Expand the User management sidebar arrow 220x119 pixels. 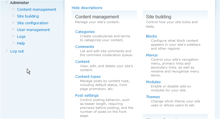tap(13, 29)
